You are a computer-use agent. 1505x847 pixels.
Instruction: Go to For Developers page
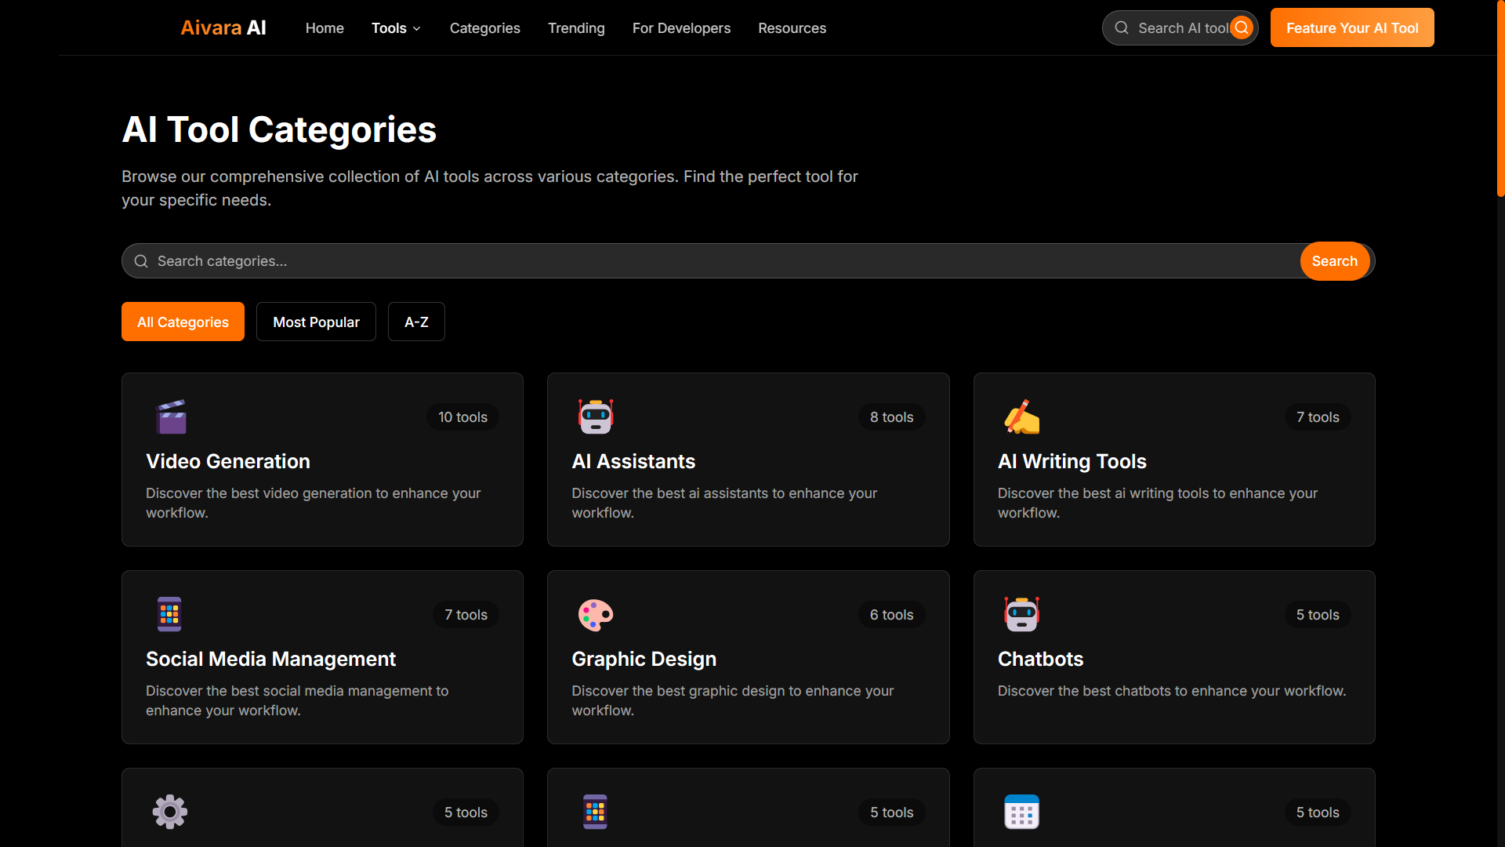tap(681, 28)
